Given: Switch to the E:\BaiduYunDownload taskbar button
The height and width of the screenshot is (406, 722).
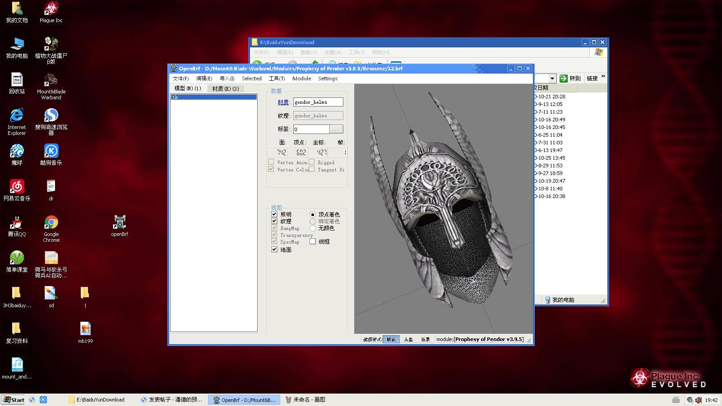Looking at the screenshot, I should click(x=100, y=400).
